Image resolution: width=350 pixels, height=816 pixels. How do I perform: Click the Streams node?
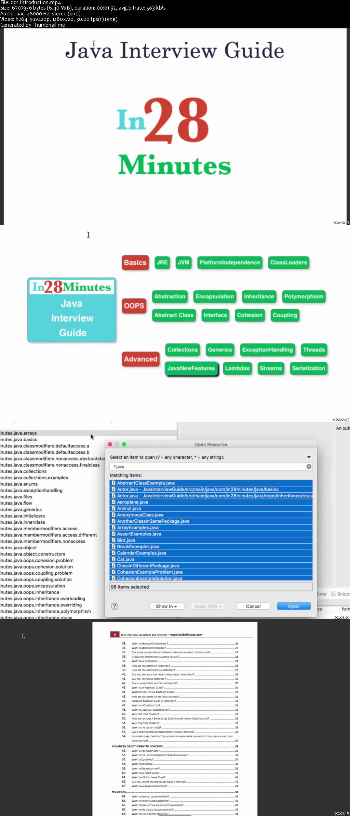coord(271,369)
